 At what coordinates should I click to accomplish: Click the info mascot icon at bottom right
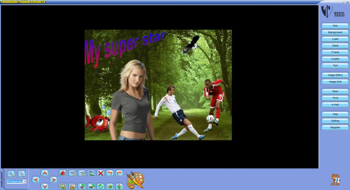click(335, 180)
